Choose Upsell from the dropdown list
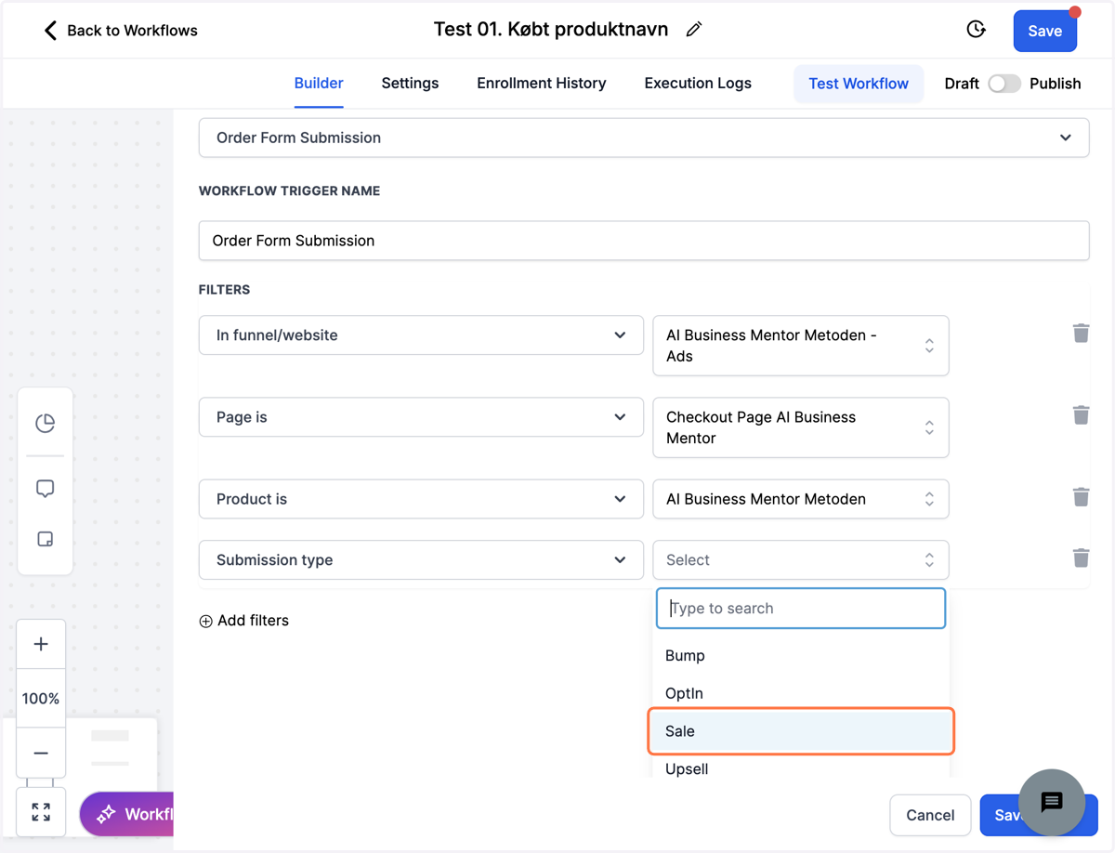The height and width of the screenshot is (853, 1115). tap(801, 768)
